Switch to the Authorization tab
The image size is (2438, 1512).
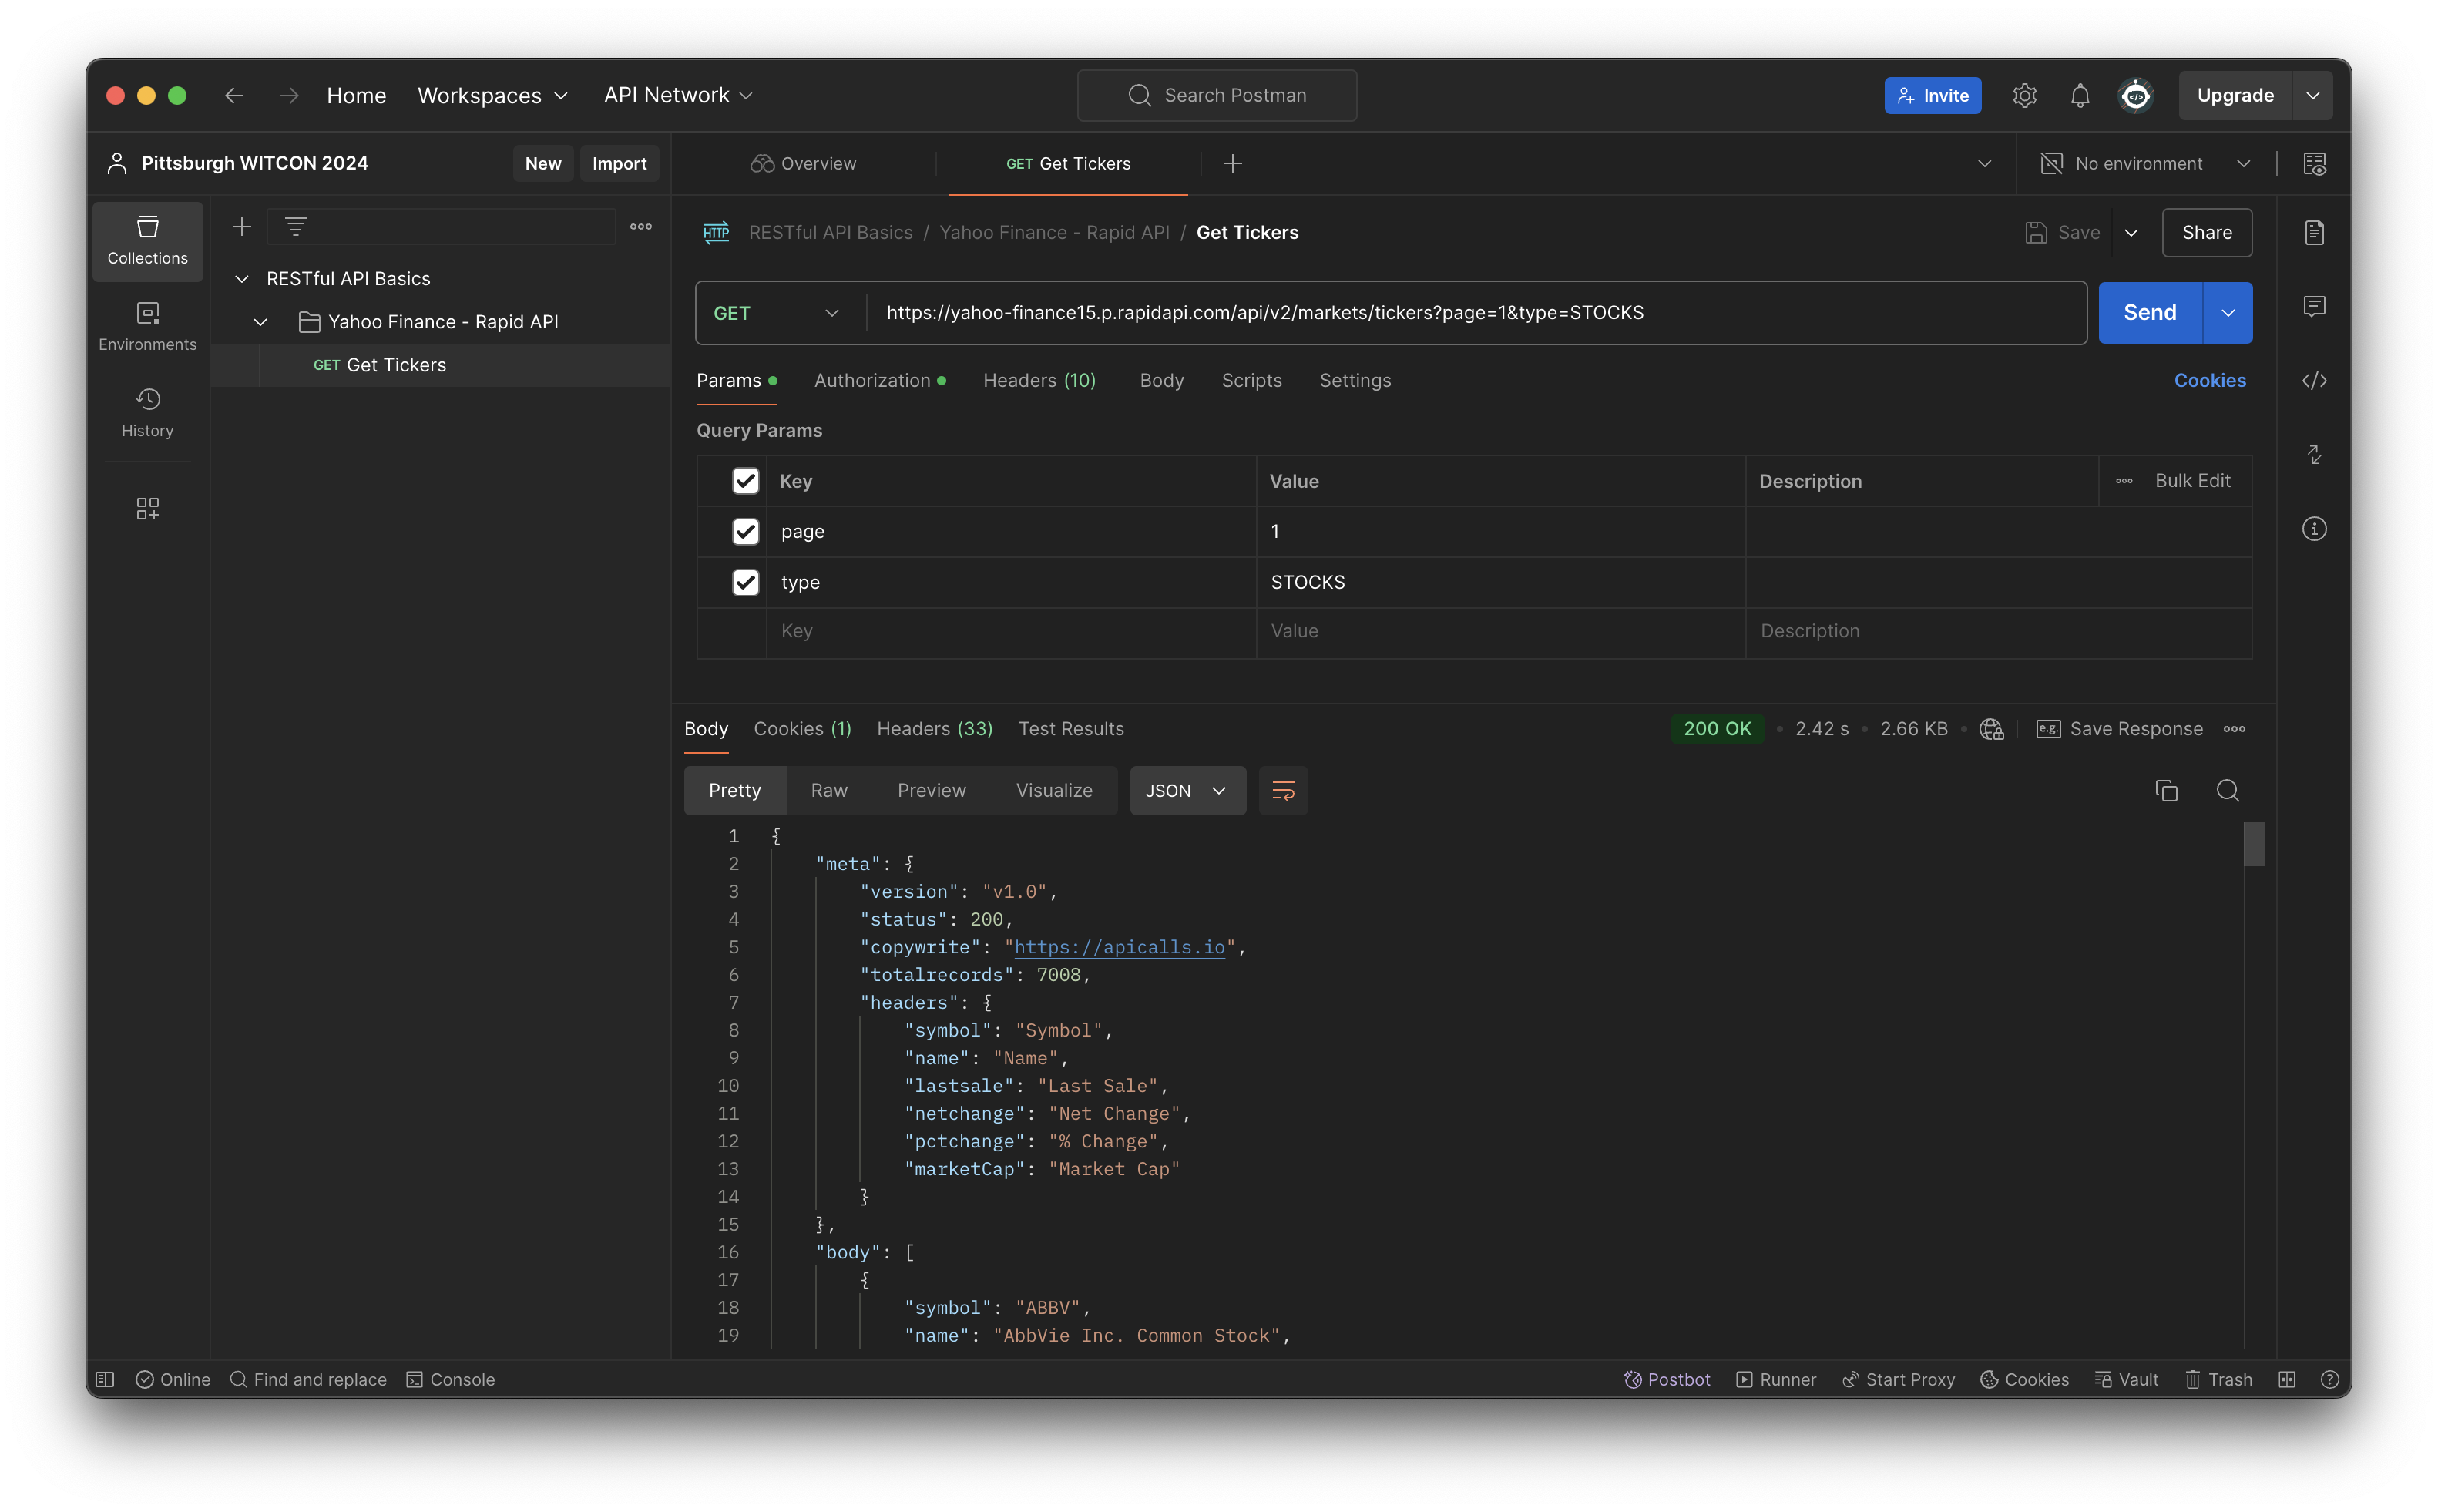tap(878, 380)
